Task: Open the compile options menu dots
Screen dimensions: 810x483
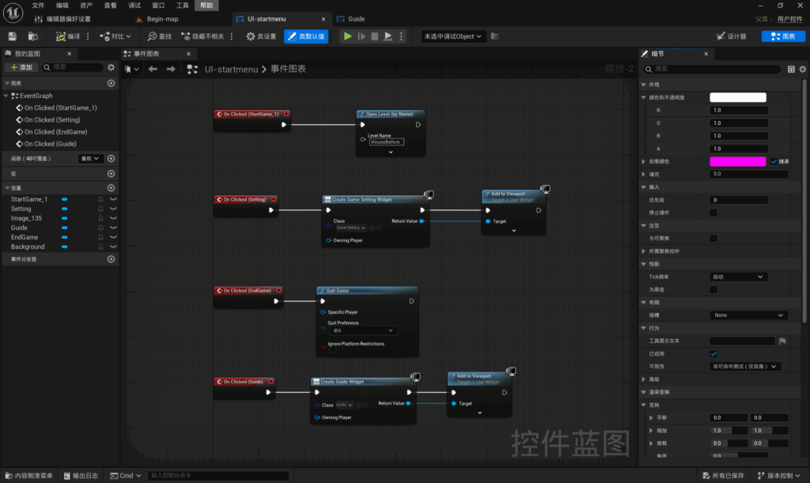Action: click(88, 36)
